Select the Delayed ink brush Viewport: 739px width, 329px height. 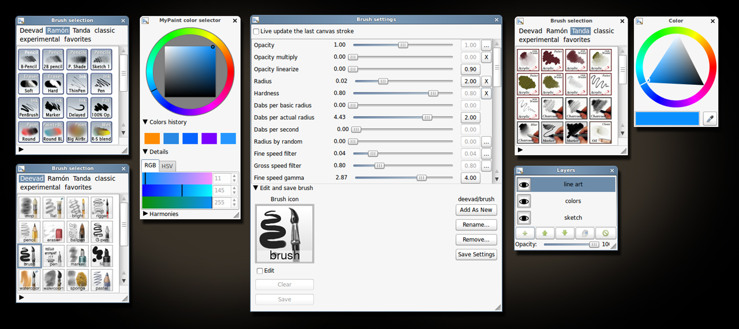pyautogui.click(x=77, y=108)
